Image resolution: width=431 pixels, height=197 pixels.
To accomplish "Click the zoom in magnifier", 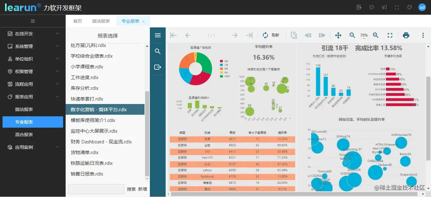I will (x=376, y=35).
